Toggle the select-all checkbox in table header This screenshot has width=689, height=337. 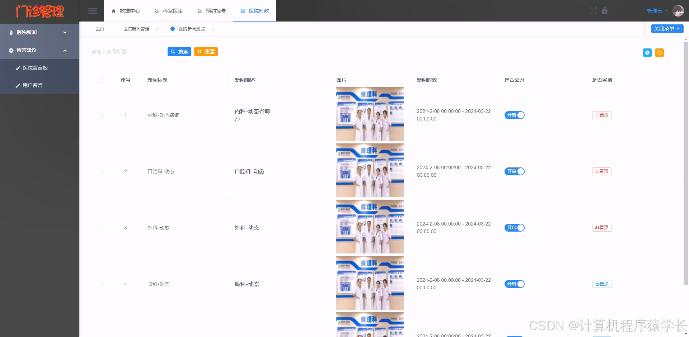pos(100,80)
